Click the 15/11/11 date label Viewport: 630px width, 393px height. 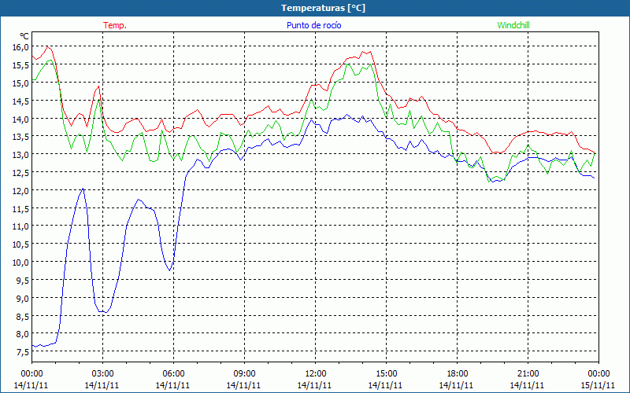pos(598,385)
